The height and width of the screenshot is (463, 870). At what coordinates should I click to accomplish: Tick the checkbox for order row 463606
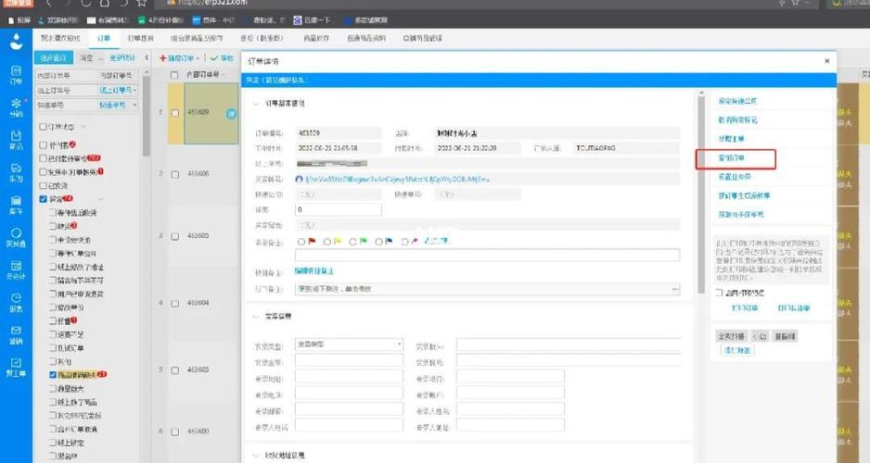[174, 174]
